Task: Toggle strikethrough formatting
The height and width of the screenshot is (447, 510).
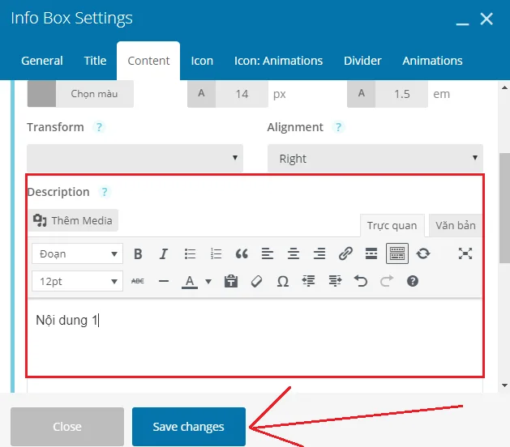Action: (138, 281)
